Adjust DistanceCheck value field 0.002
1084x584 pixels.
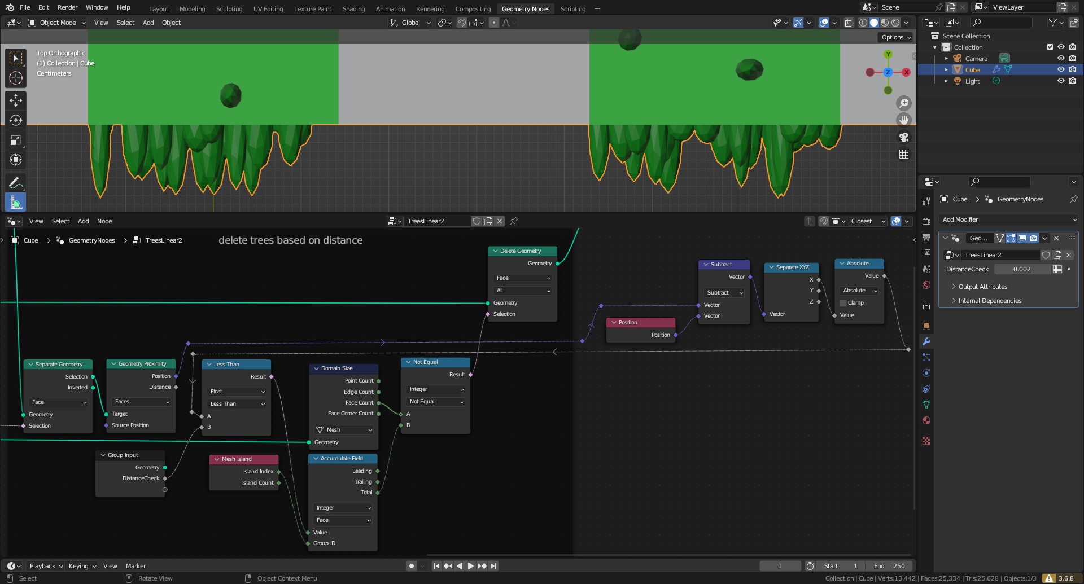point(1022,269)
